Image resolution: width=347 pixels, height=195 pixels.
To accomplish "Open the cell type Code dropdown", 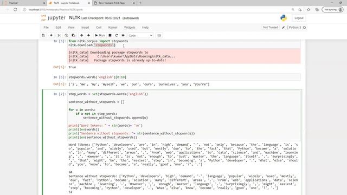I will 140,35.
